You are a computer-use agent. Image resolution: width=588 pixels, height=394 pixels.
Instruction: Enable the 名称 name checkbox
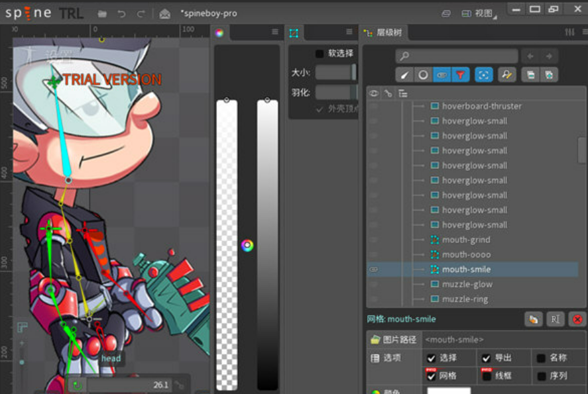pos(541,358)
